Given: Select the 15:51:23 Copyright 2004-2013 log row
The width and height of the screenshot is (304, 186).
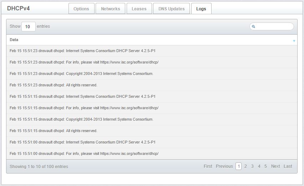Looking at the screenshot, I should [x=81, y=74].
